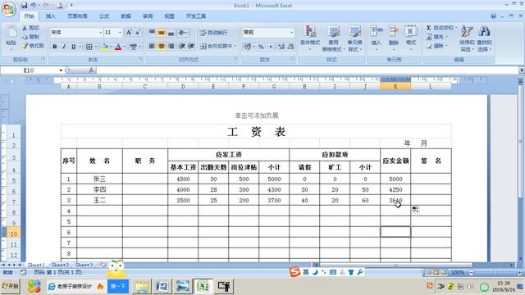Click the 自动换行 wrap text button
This screenshot has width=525, height=295.
(x=213, y=33)
